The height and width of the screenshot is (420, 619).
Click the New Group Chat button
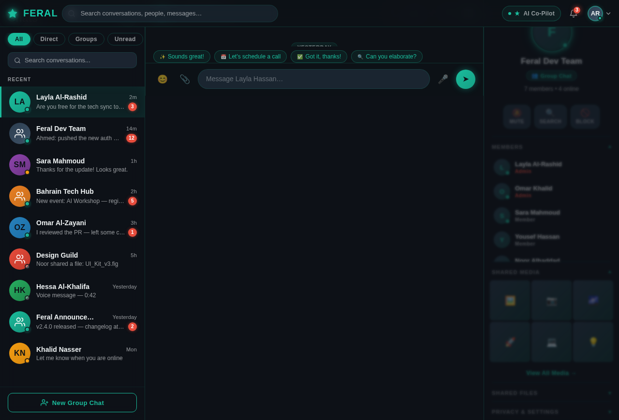click(x=72, y=403)
